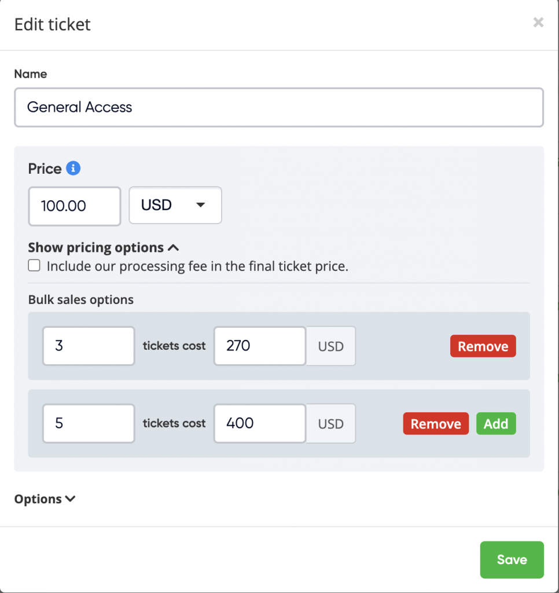This screenshot has height=593, width=559.
Task: Add another bulk sales option
Action: (495, 423)
